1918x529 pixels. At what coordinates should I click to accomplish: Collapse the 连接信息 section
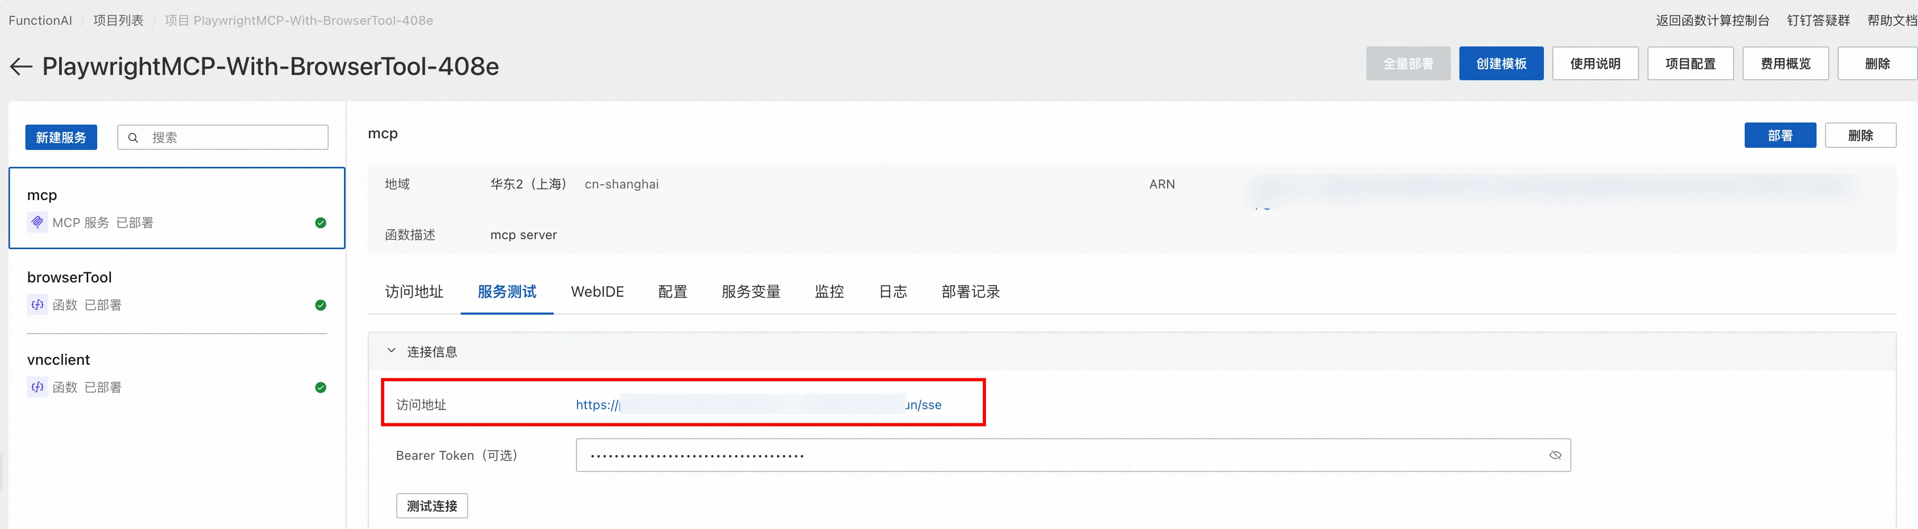click(391, 351)
